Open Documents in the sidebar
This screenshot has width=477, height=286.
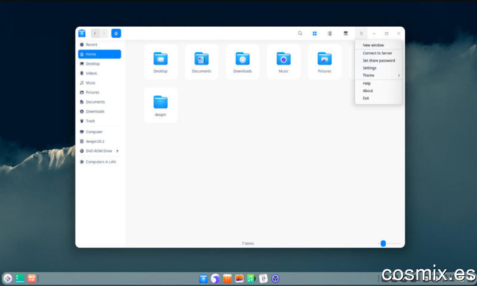(100, 102)
